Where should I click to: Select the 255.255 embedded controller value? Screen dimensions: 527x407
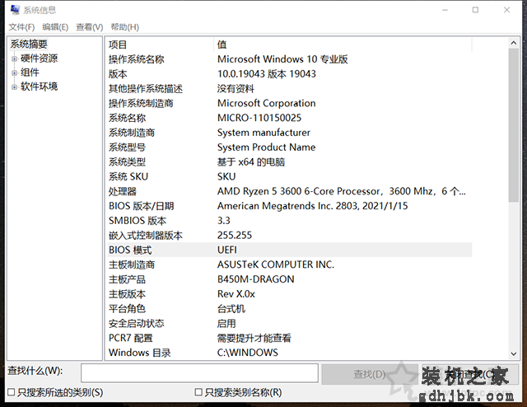coord(234,236)
